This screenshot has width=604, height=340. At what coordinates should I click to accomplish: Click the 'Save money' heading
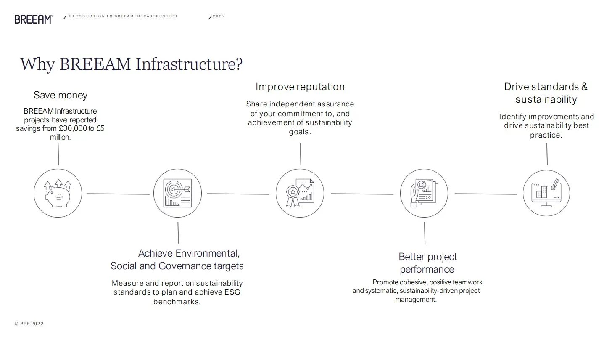(61, 95)
